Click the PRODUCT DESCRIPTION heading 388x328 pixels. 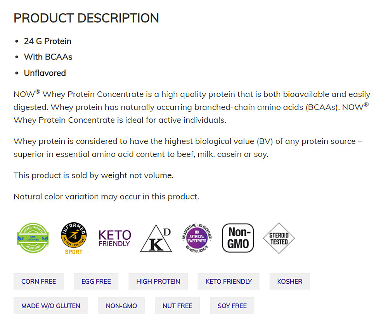[x=86, y=18]
